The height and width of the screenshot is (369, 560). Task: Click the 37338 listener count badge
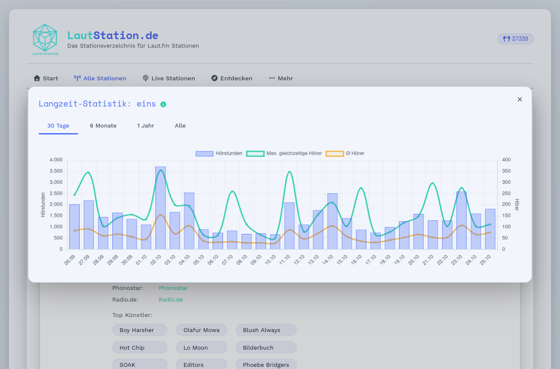(x=516, y=39)
